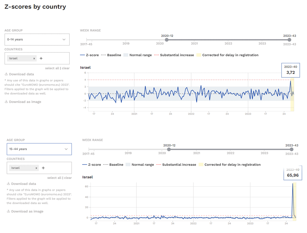Screen dimensions: 307x233
Task: Click bottom 'clear' countries link
Action: (68, 178)
